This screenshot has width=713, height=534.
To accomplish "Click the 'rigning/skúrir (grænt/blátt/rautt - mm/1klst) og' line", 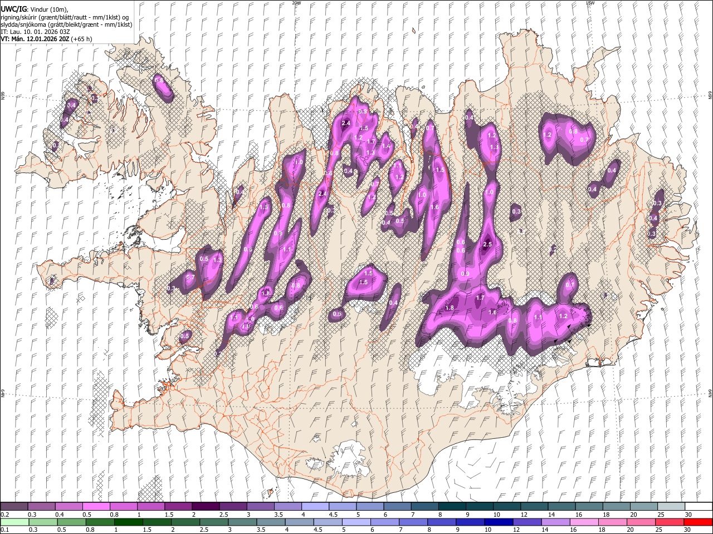I will (65, 17).
